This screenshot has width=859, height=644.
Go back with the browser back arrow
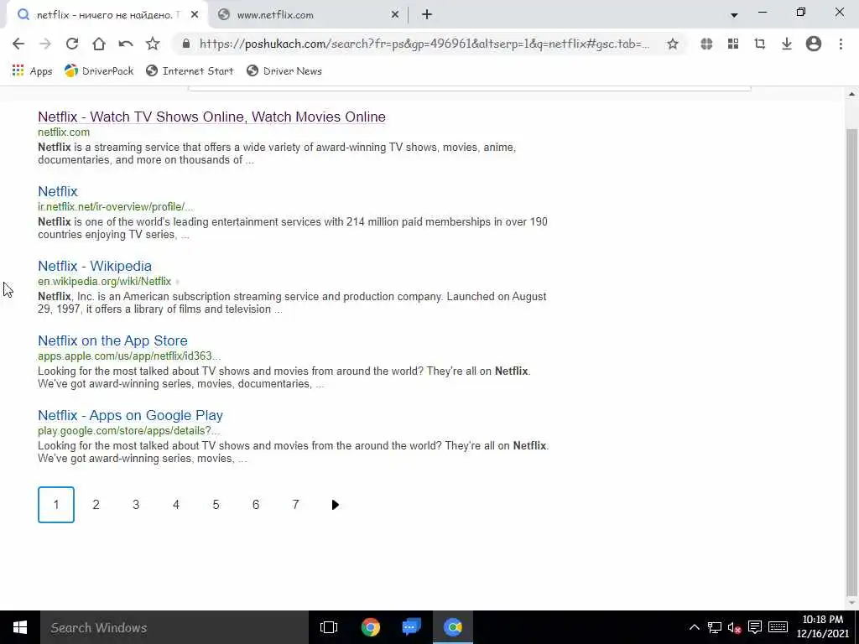(18, 44)
